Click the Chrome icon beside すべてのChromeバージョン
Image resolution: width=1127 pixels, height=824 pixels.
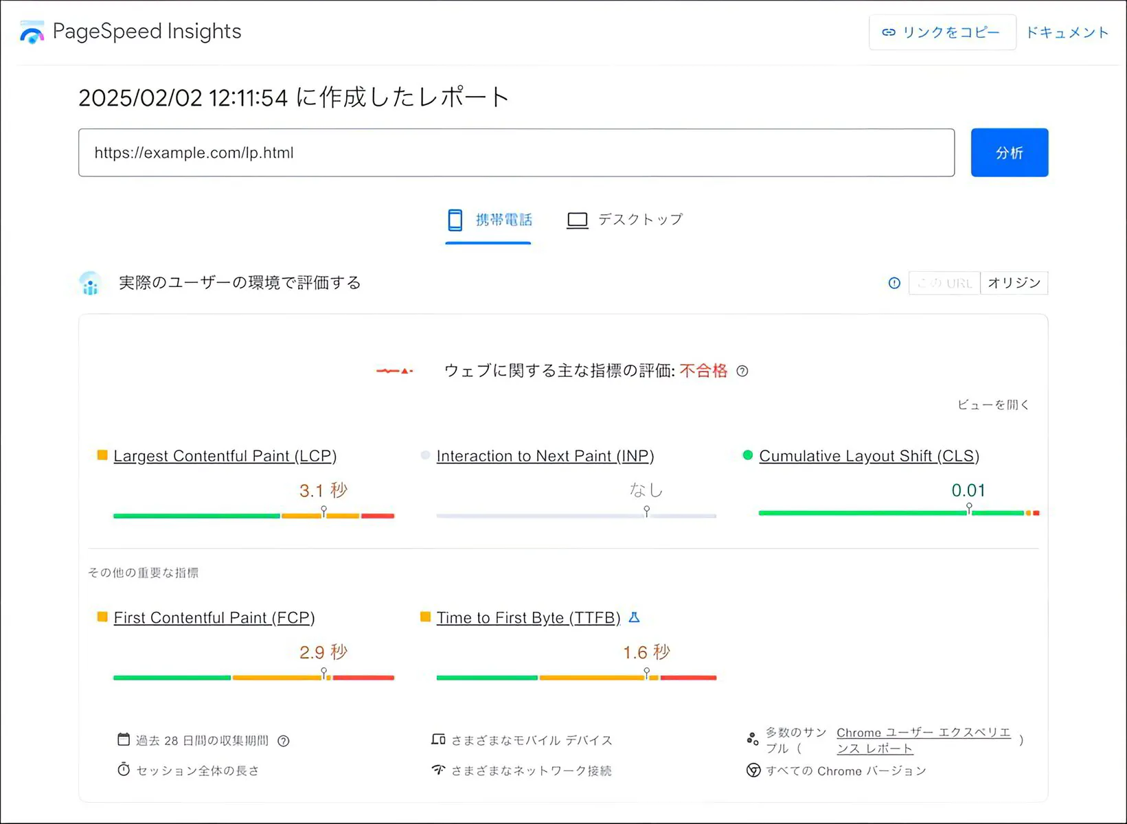pos(753,770)
